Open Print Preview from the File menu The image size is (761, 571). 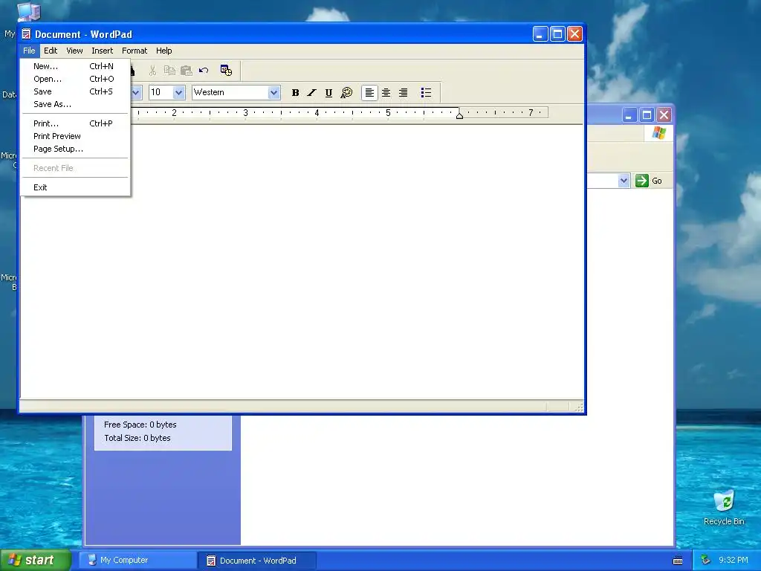[75, 137]
